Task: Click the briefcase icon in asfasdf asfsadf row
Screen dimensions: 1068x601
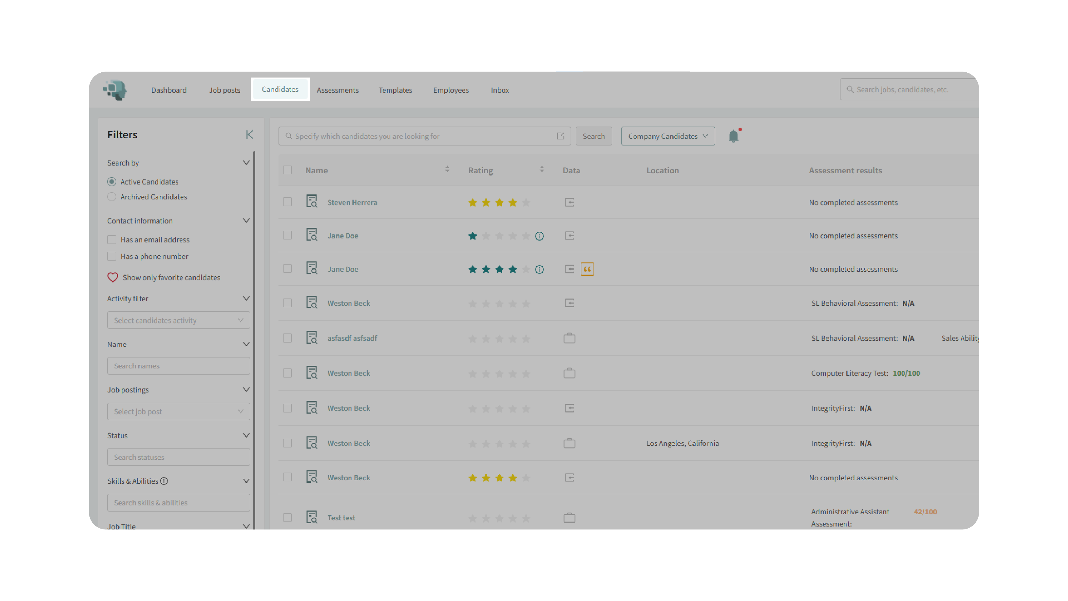Action: [x=569, y=338]
